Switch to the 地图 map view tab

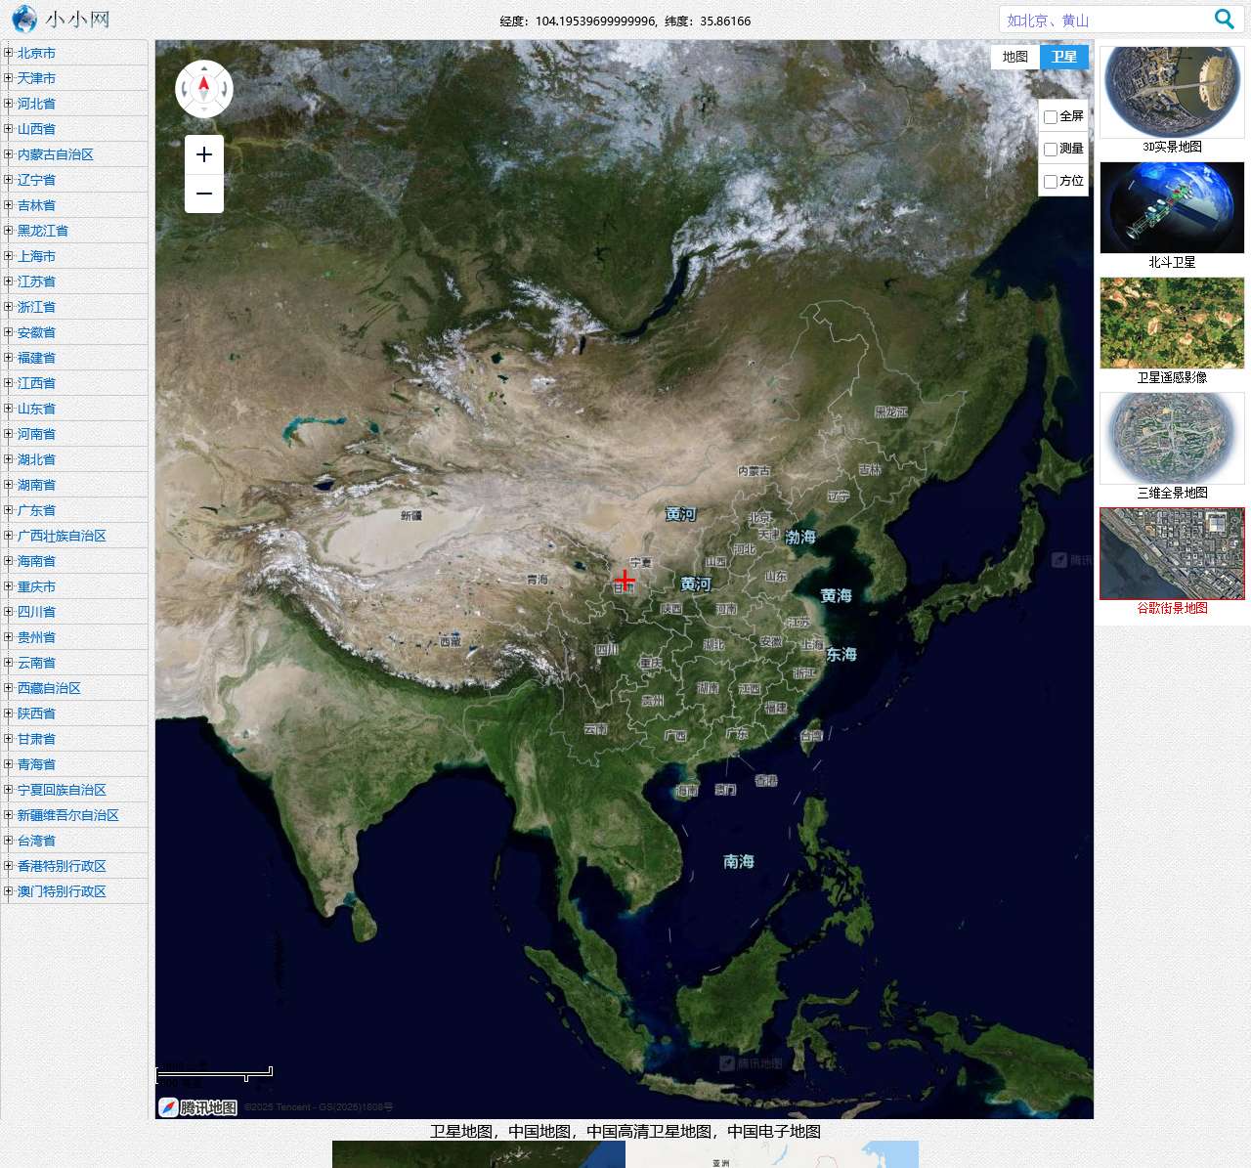[1015, 57]
